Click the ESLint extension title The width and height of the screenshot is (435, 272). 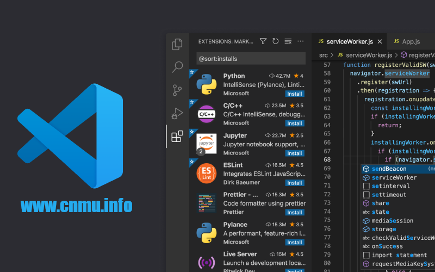point(233,165)
